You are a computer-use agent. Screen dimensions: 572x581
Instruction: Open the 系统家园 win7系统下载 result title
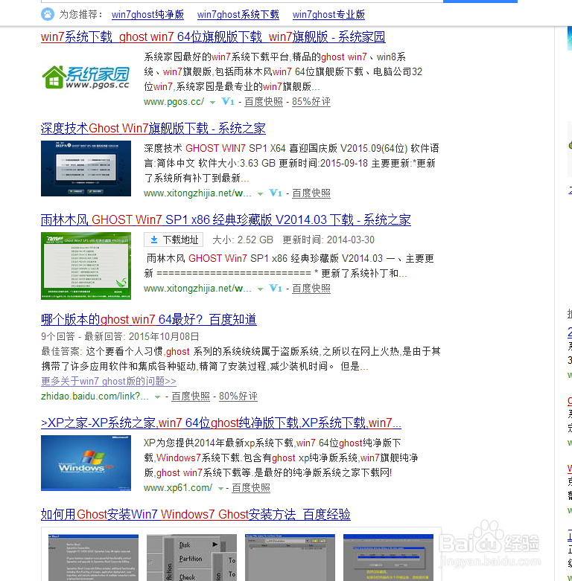[x=213, y=36]
